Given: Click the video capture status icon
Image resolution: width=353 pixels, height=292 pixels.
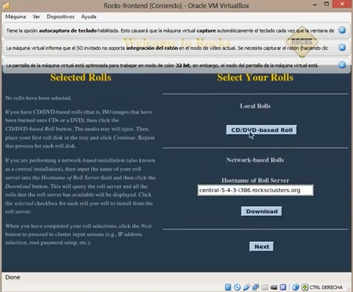Looking at the screenshot, I should pyautogui.click(x=273, y=287).
